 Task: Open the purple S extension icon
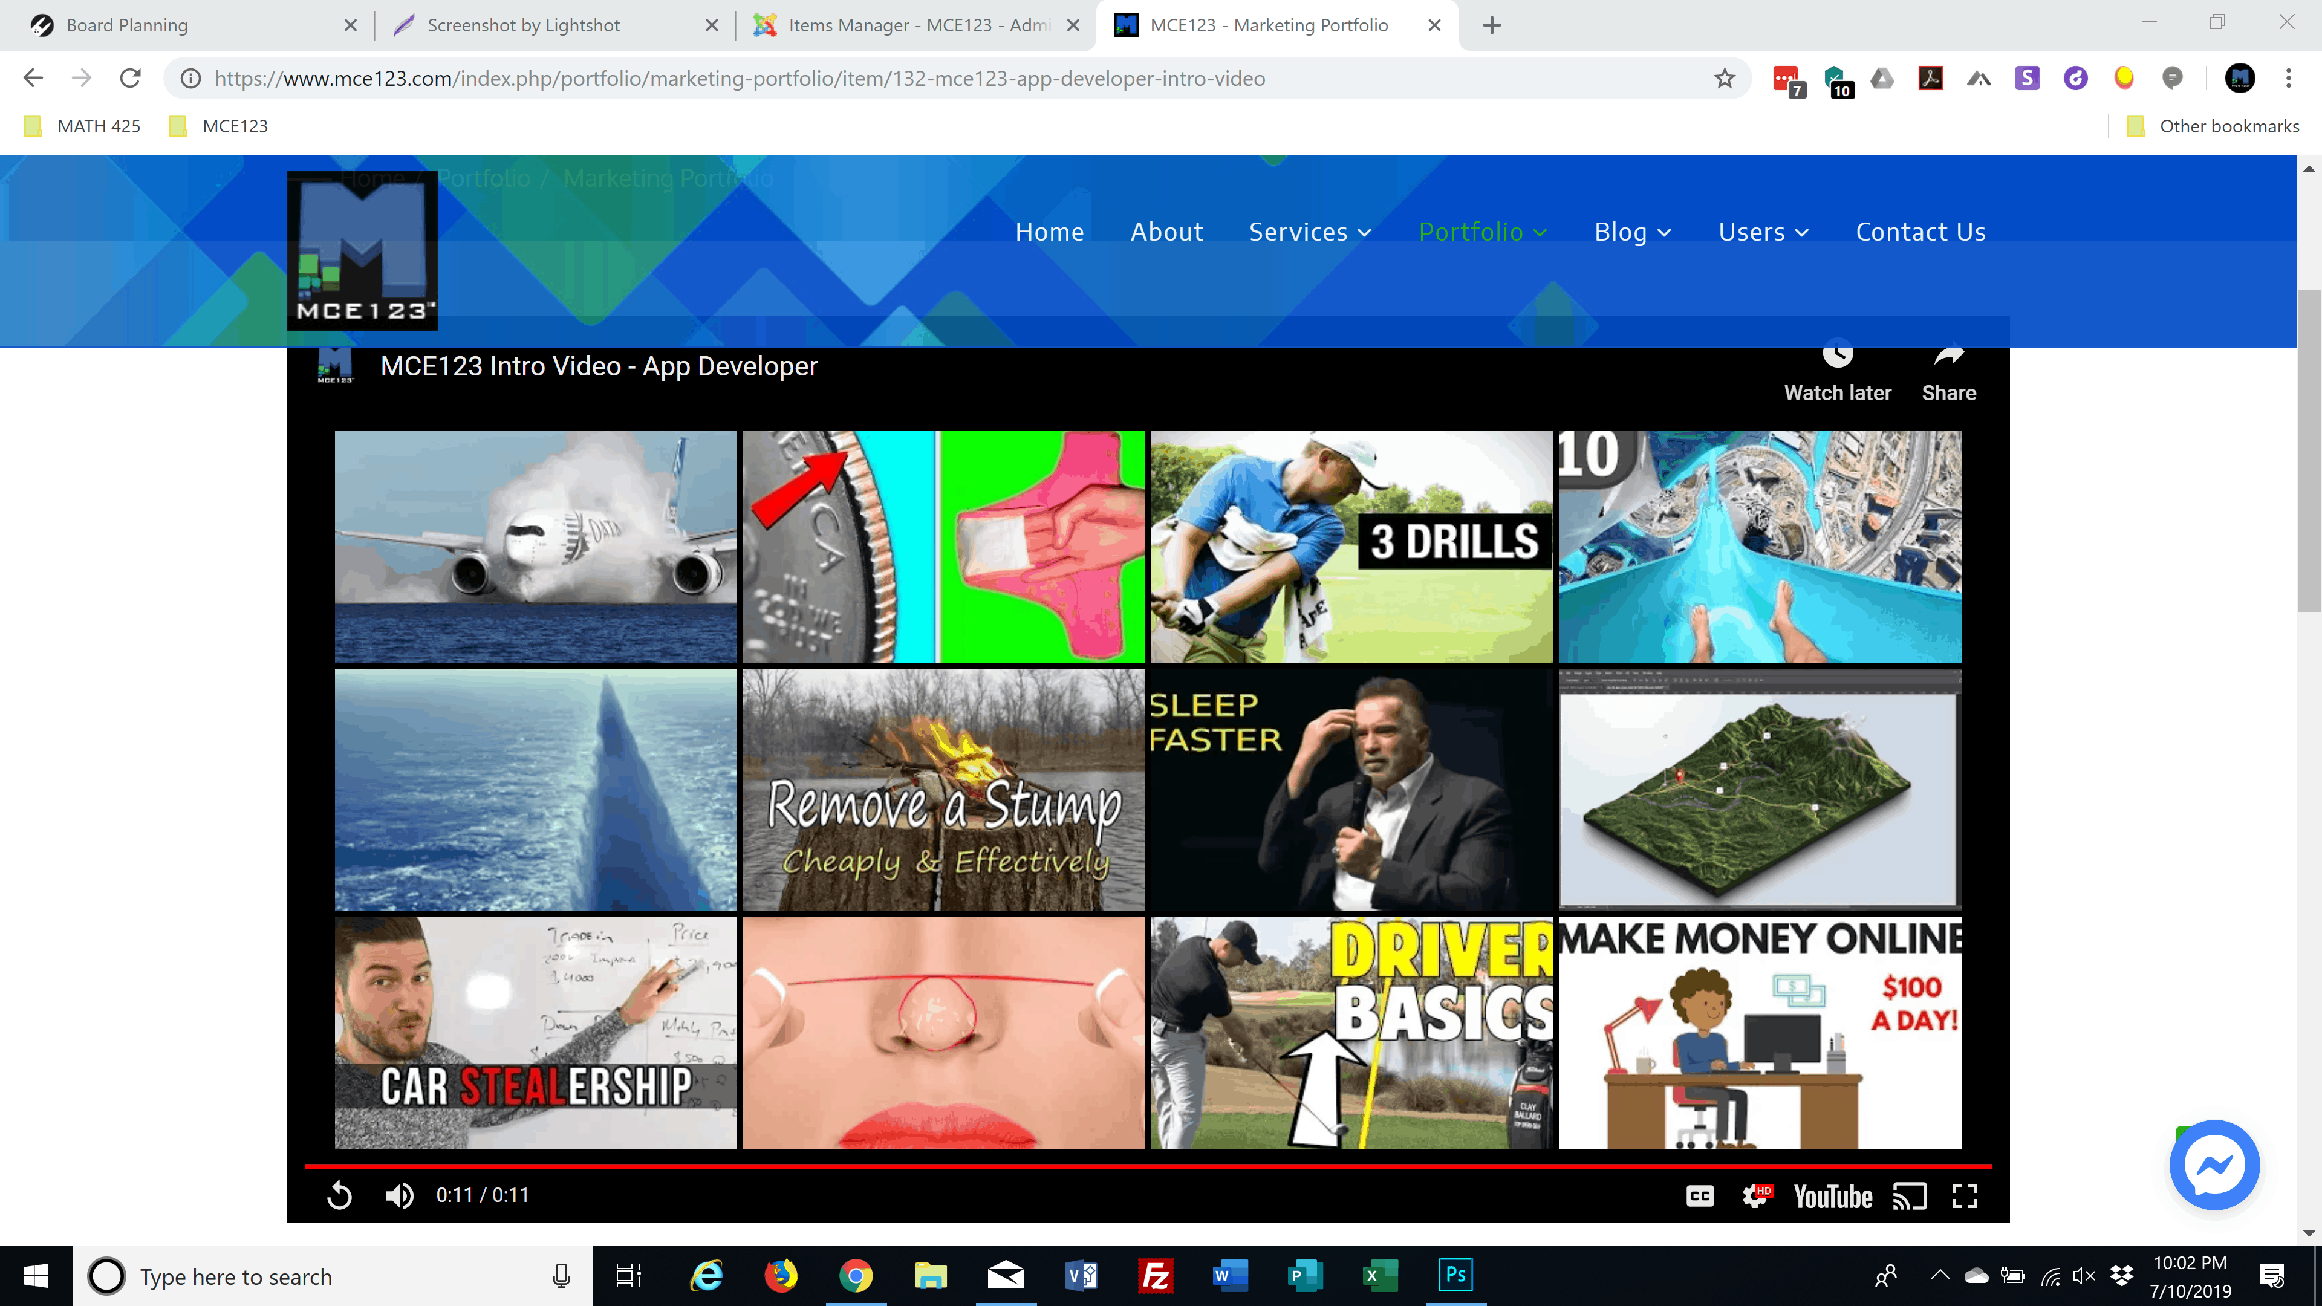click(2028, 79)
